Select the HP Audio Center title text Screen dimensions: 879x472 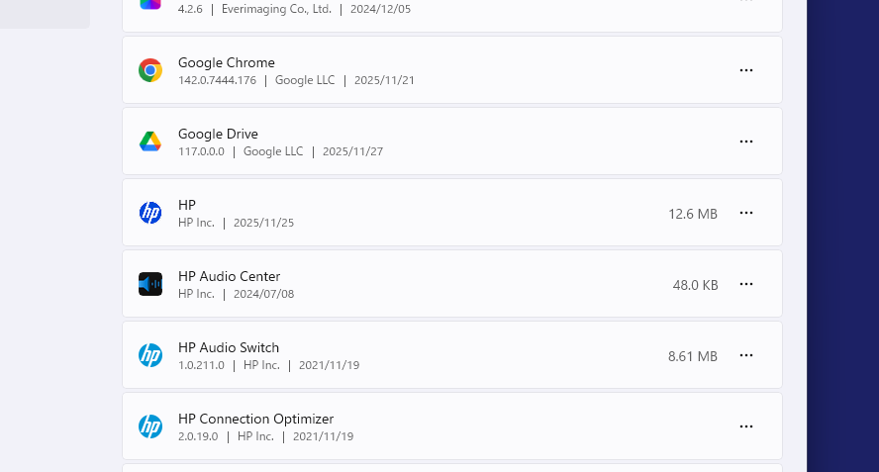pyautogui.click(x=229, y=276)
